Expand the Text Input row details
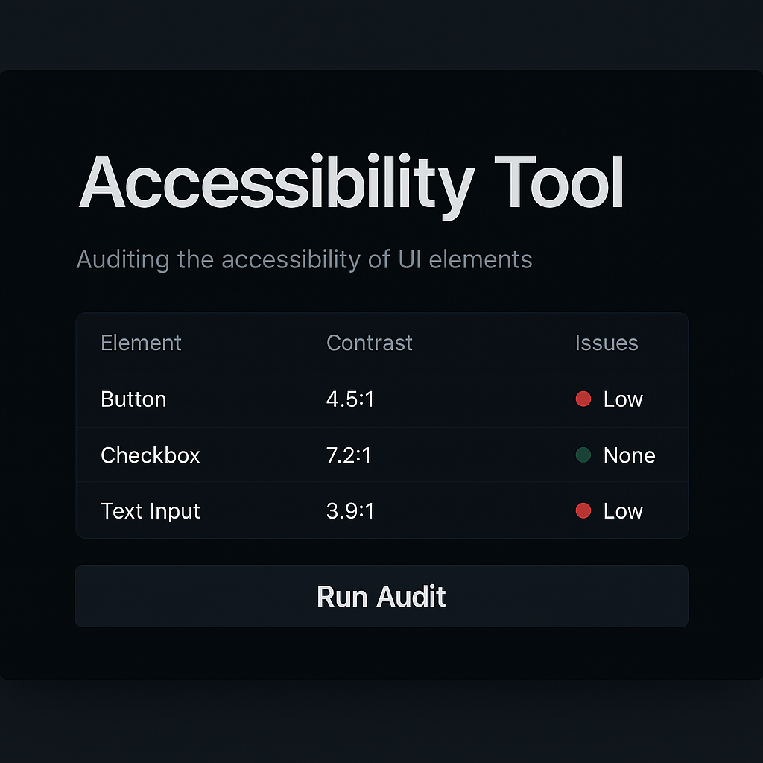 point(151,511)
